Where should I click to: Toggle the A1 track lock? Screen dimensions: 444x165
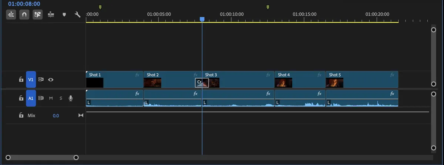(x=21, y=98)
